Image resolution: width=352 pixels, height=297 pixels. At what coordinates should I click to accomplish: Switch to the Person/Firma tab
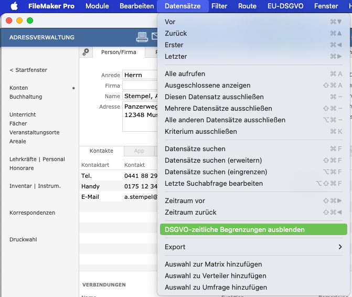point(119,52)
